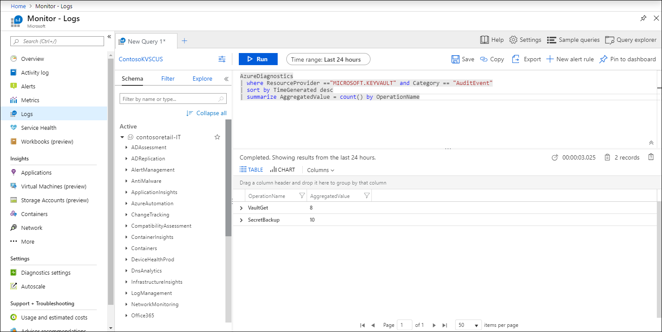Click the Export icon in toolbar
Screen dimensions: 662x332
tap(516, 59)
